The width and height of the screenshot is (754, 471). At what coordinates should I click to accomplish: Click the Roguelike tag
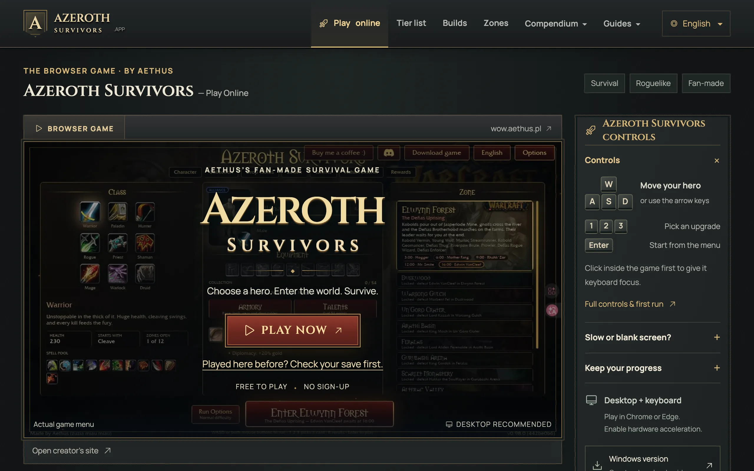(653, 83)
